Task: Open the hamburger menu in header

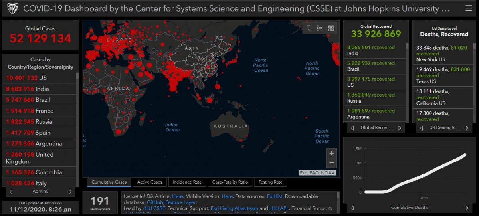Action: click(x=469, y=8)
